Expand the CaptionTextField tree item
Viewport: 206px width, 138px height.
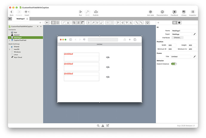coord(9,40)
